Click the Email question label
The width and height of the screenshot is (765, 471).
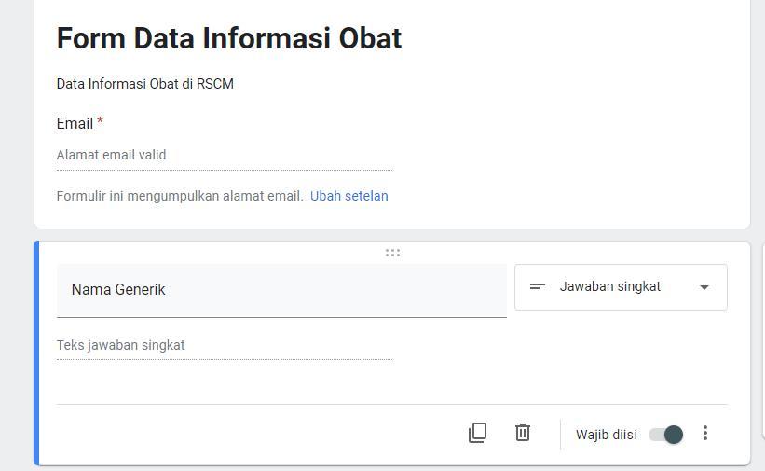(75, 124)
